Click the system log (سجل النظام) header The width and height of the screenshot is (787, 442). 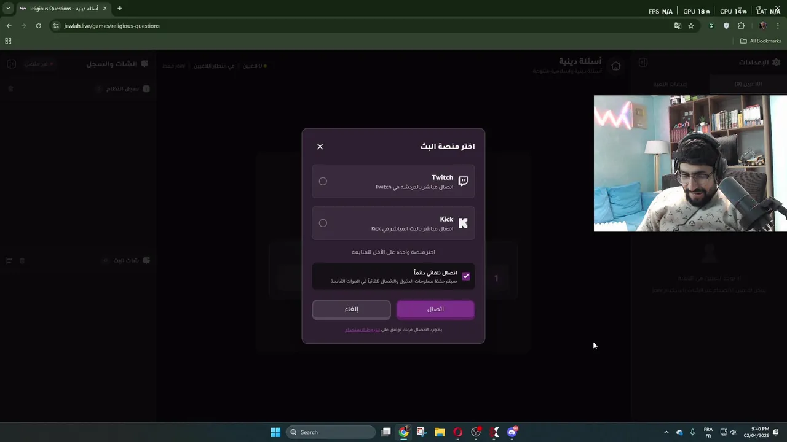point(122,89)
